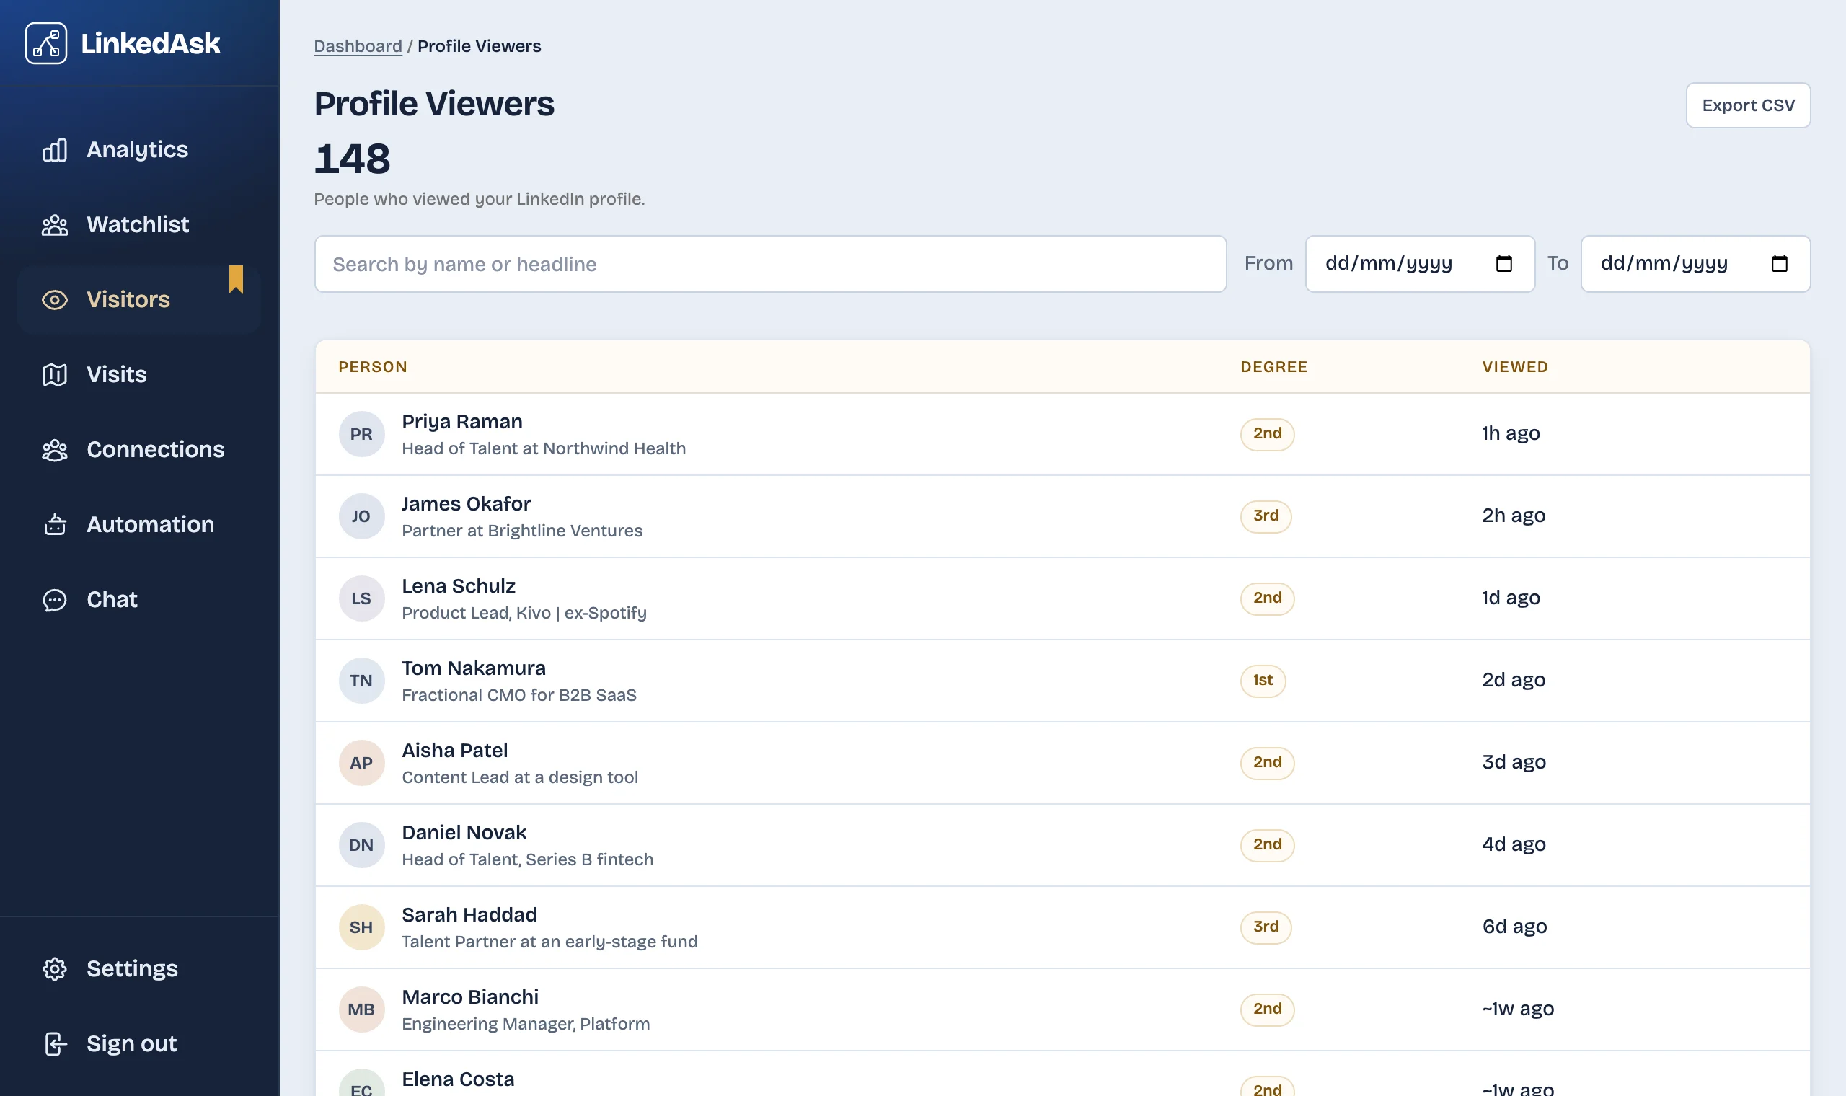1846x1096 pixels.
Task: Sort by the PERSON column header
Action: coord(373,367)
